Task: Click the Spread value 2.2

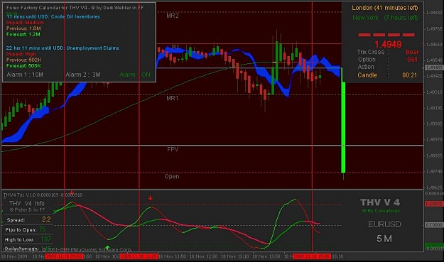Action: click(46, 219)
